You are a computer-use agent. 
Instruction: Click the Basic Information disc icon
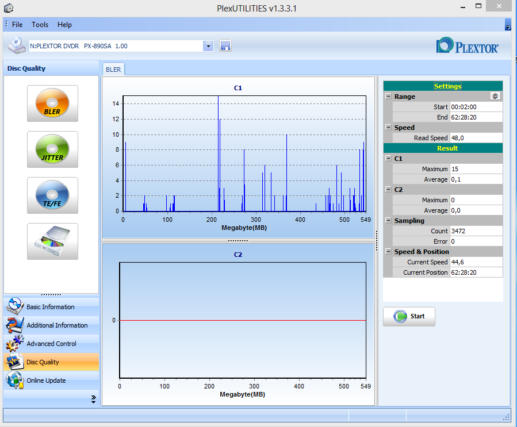pos(15,306)
